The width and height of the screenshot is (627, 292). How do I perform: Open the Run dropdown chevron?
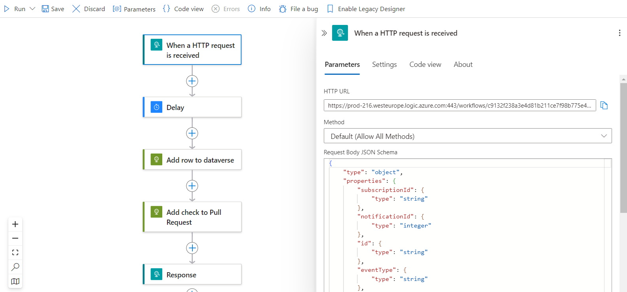point(32,9)
